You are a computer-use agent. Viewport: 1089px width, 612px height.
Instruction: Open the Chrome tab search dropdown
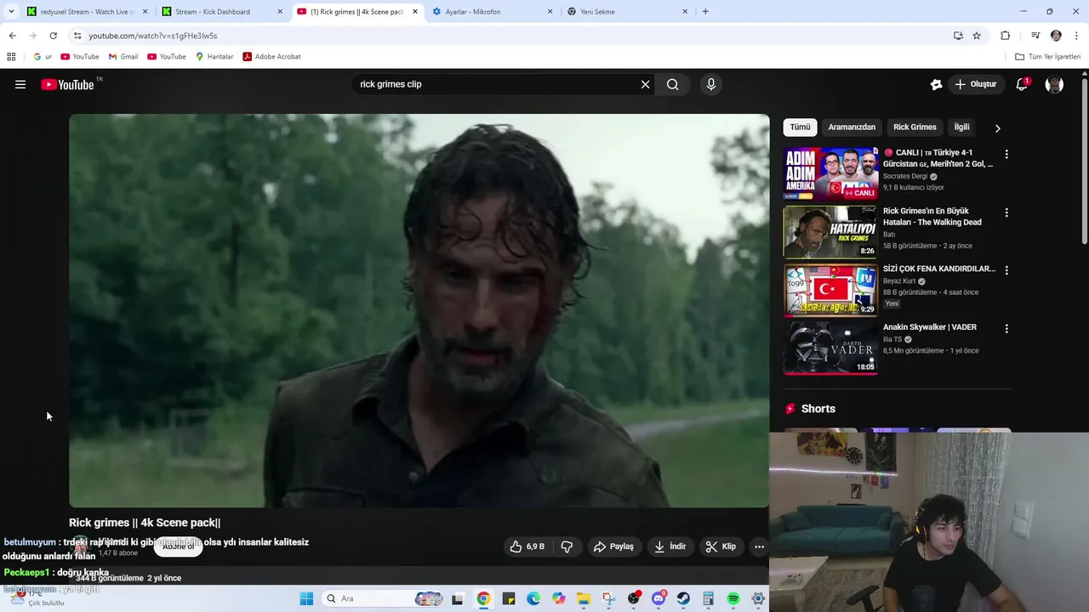11,12
